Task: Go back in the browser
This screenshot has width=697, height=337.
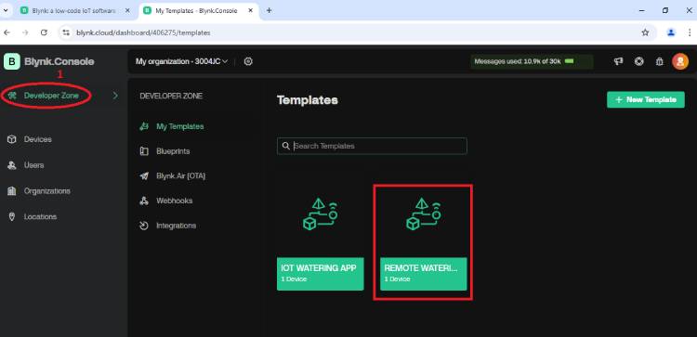Action: pyautogui.click(x=7, y=32)
